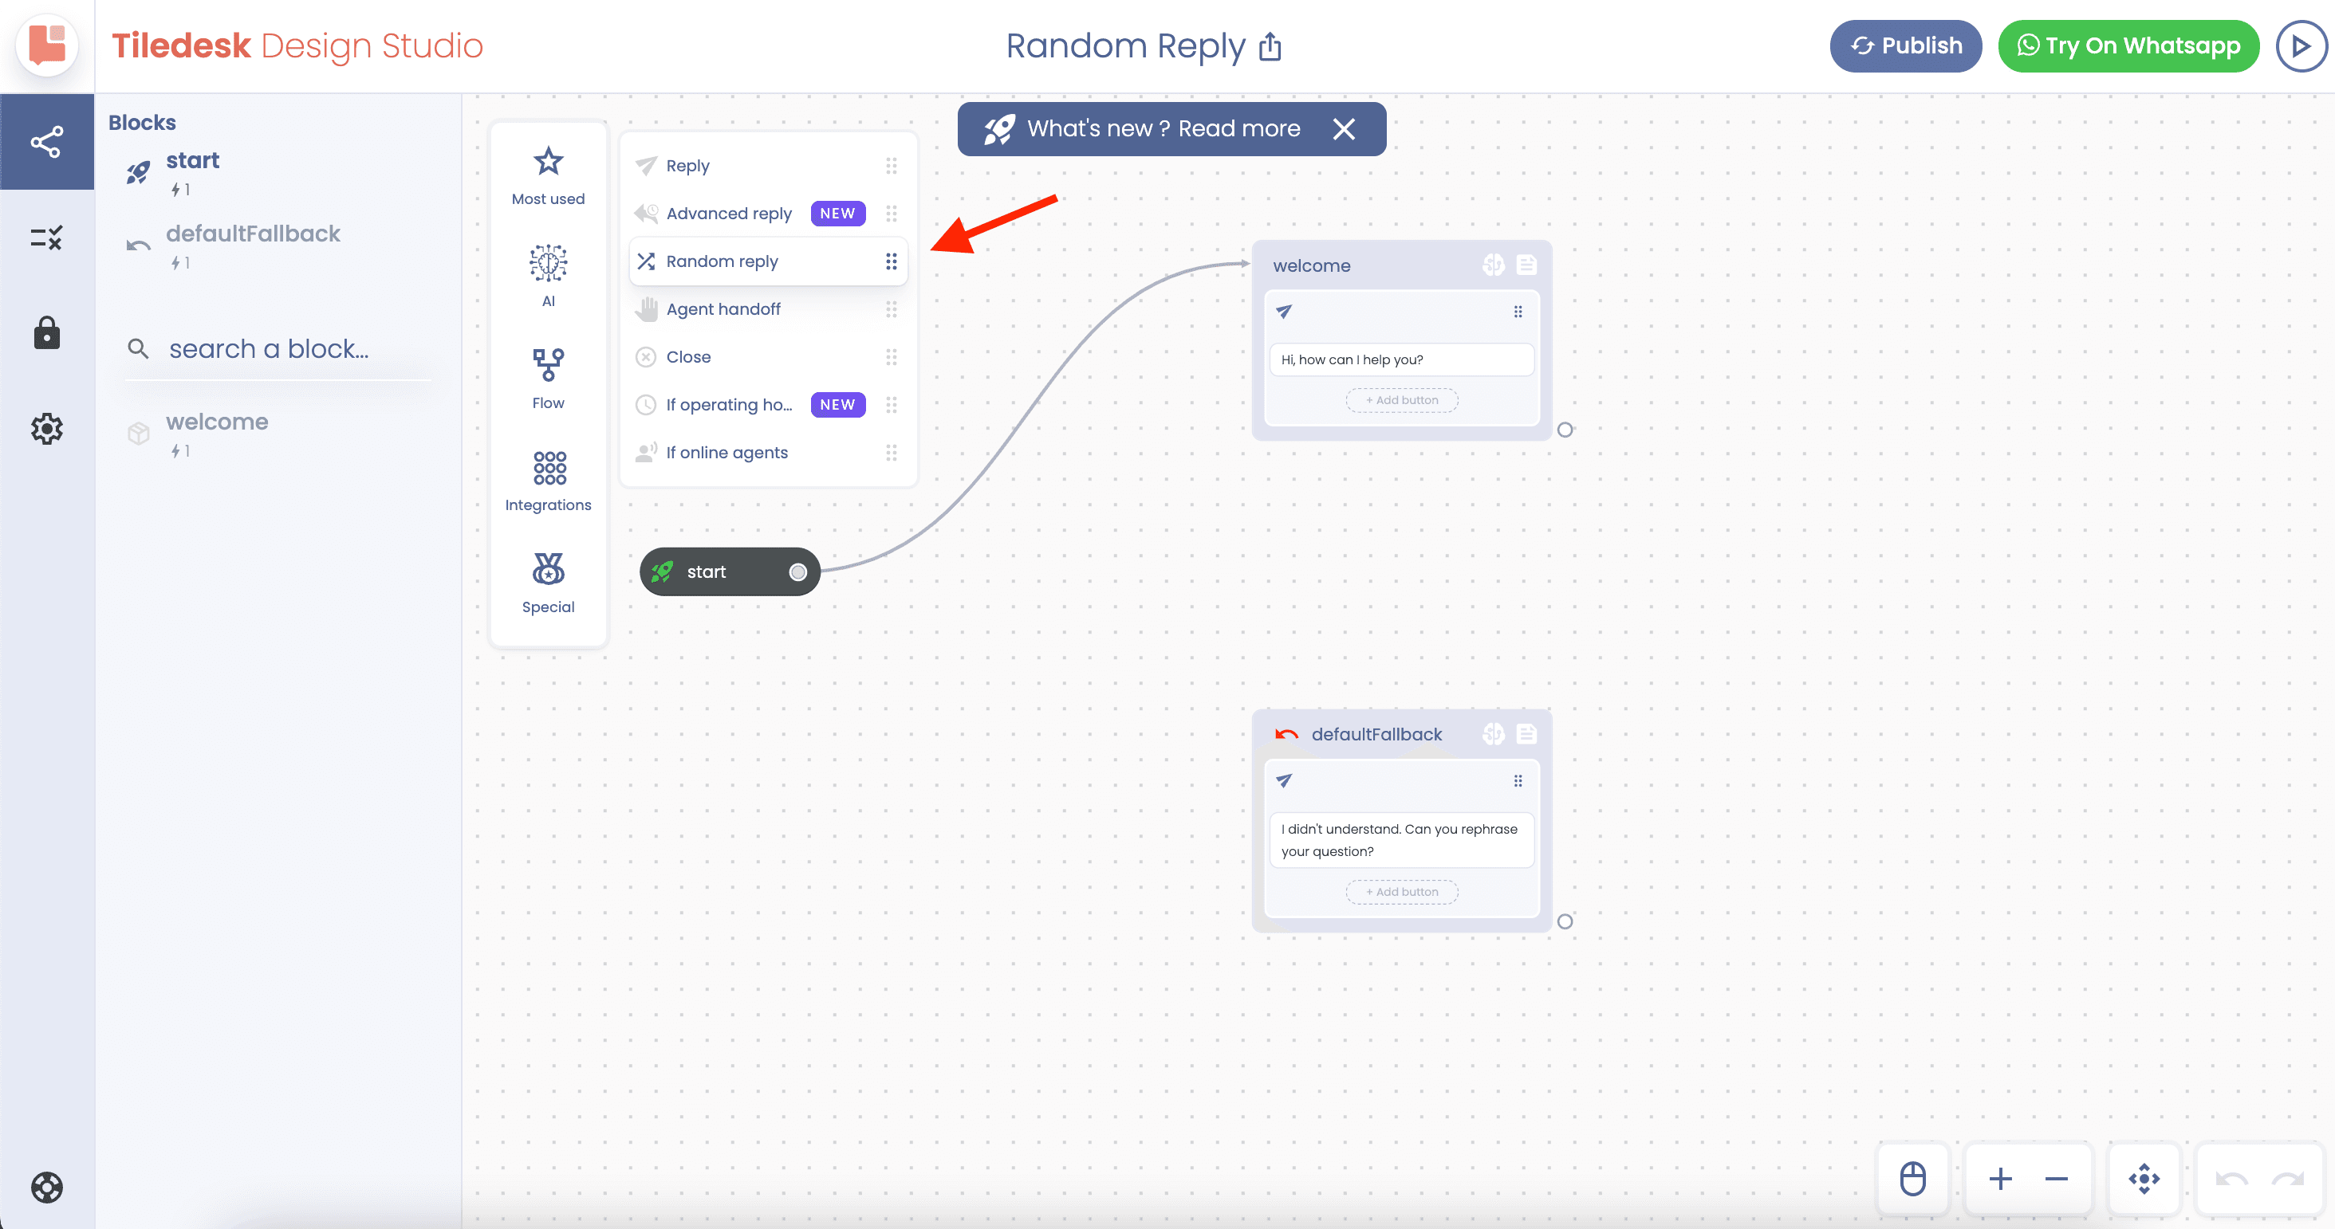The width and height of the screenshot is (2335, 1229).
Task: Click the defaultFallback block title
Action: pos(1376,735)
